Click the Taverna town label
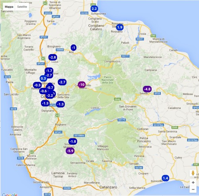199x196 pixels. coord(107,161)
